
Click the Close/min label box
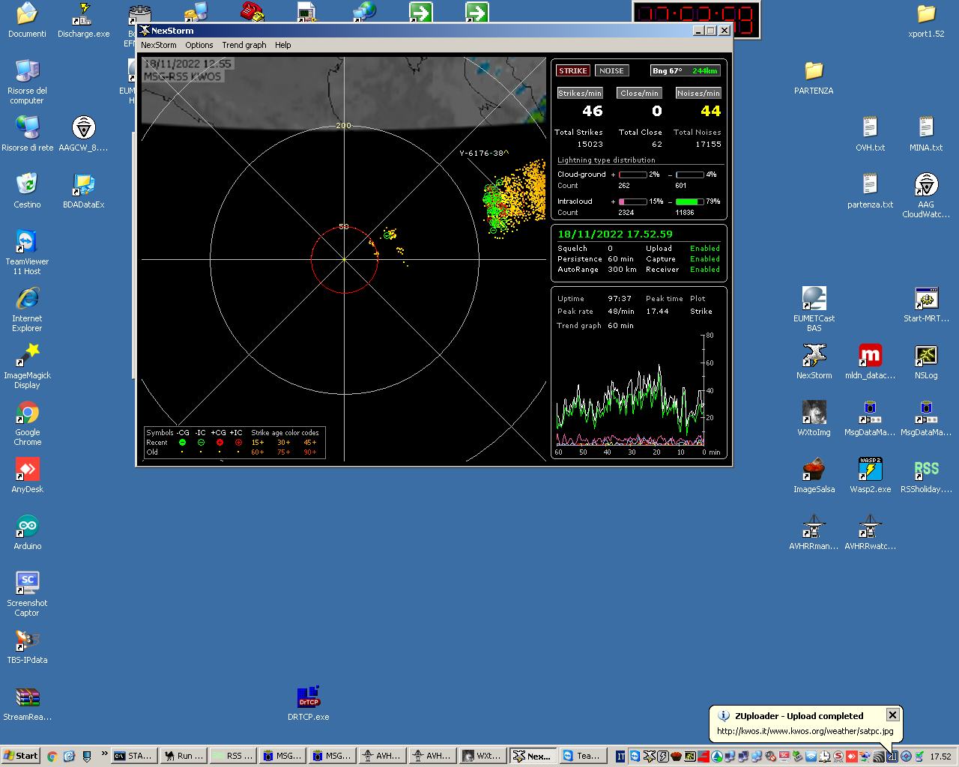[639, 93]
